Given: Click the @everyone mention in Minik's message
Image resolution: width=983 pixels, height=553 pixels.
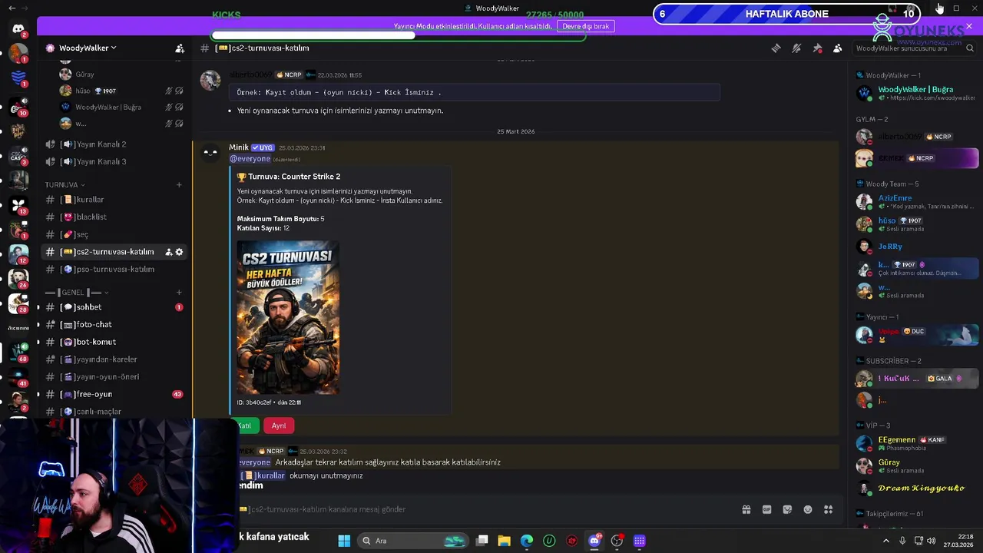Looking at the screenshot, I should [x=250, y=159].
